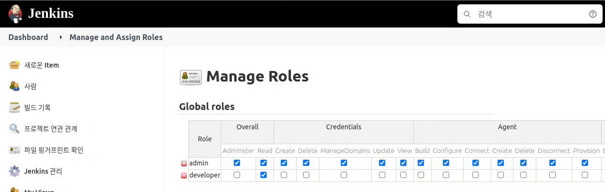Open Manage and Assign Roles breadcrumb
This screenshot has width=605, height=192.
pyautogui.click(x=116, y=37)
